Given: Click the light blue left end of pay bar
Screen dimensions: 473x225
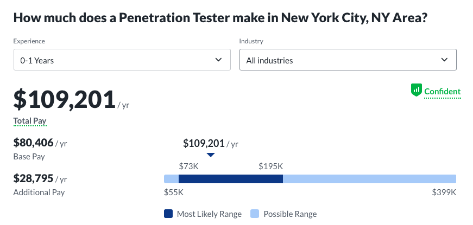Looking at the screenshot, I should (171, 179).
